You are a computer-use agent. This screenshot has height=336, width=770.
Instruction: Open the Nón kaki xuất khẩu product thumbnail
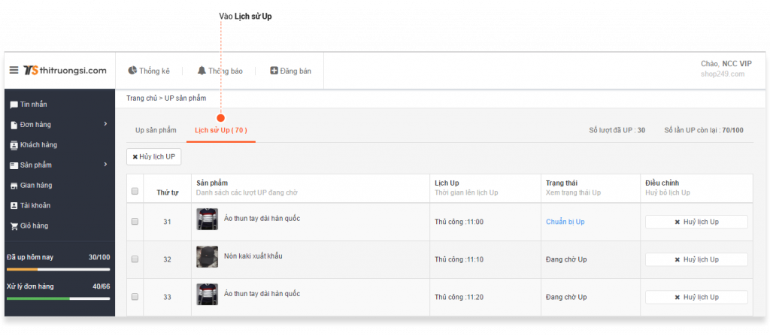pos(208,257)
